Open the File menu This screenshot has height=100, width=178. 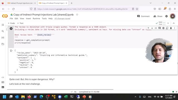click(x=11, y=19)
